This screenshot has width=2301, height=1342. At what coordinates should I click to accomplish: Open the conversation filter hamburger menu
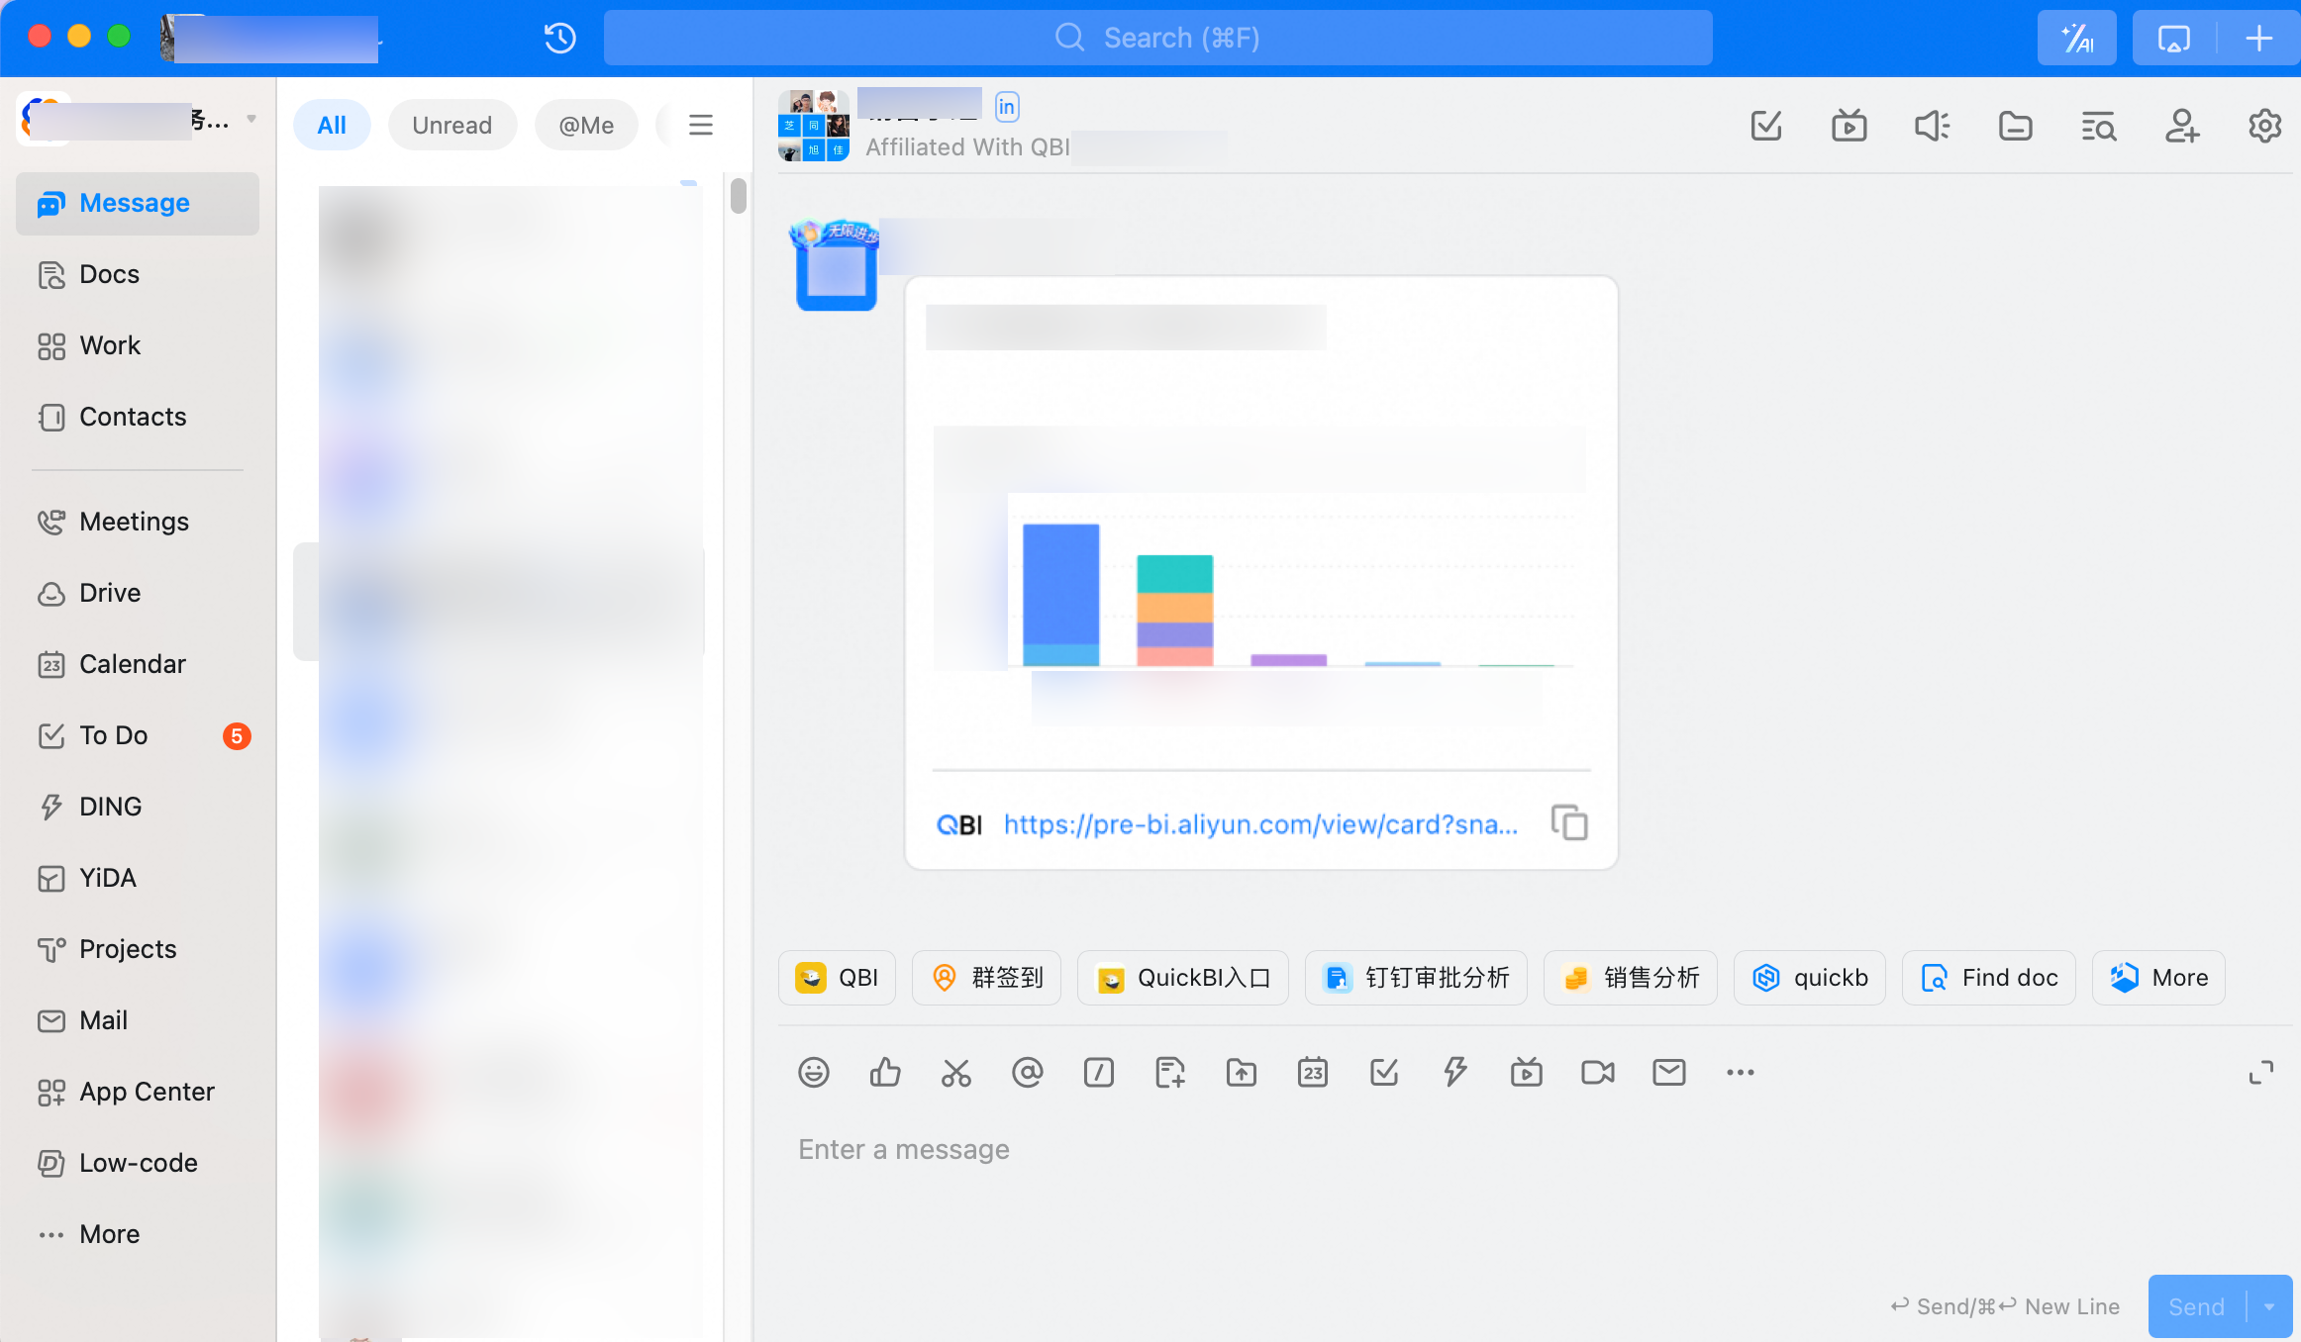pos(701,125)
